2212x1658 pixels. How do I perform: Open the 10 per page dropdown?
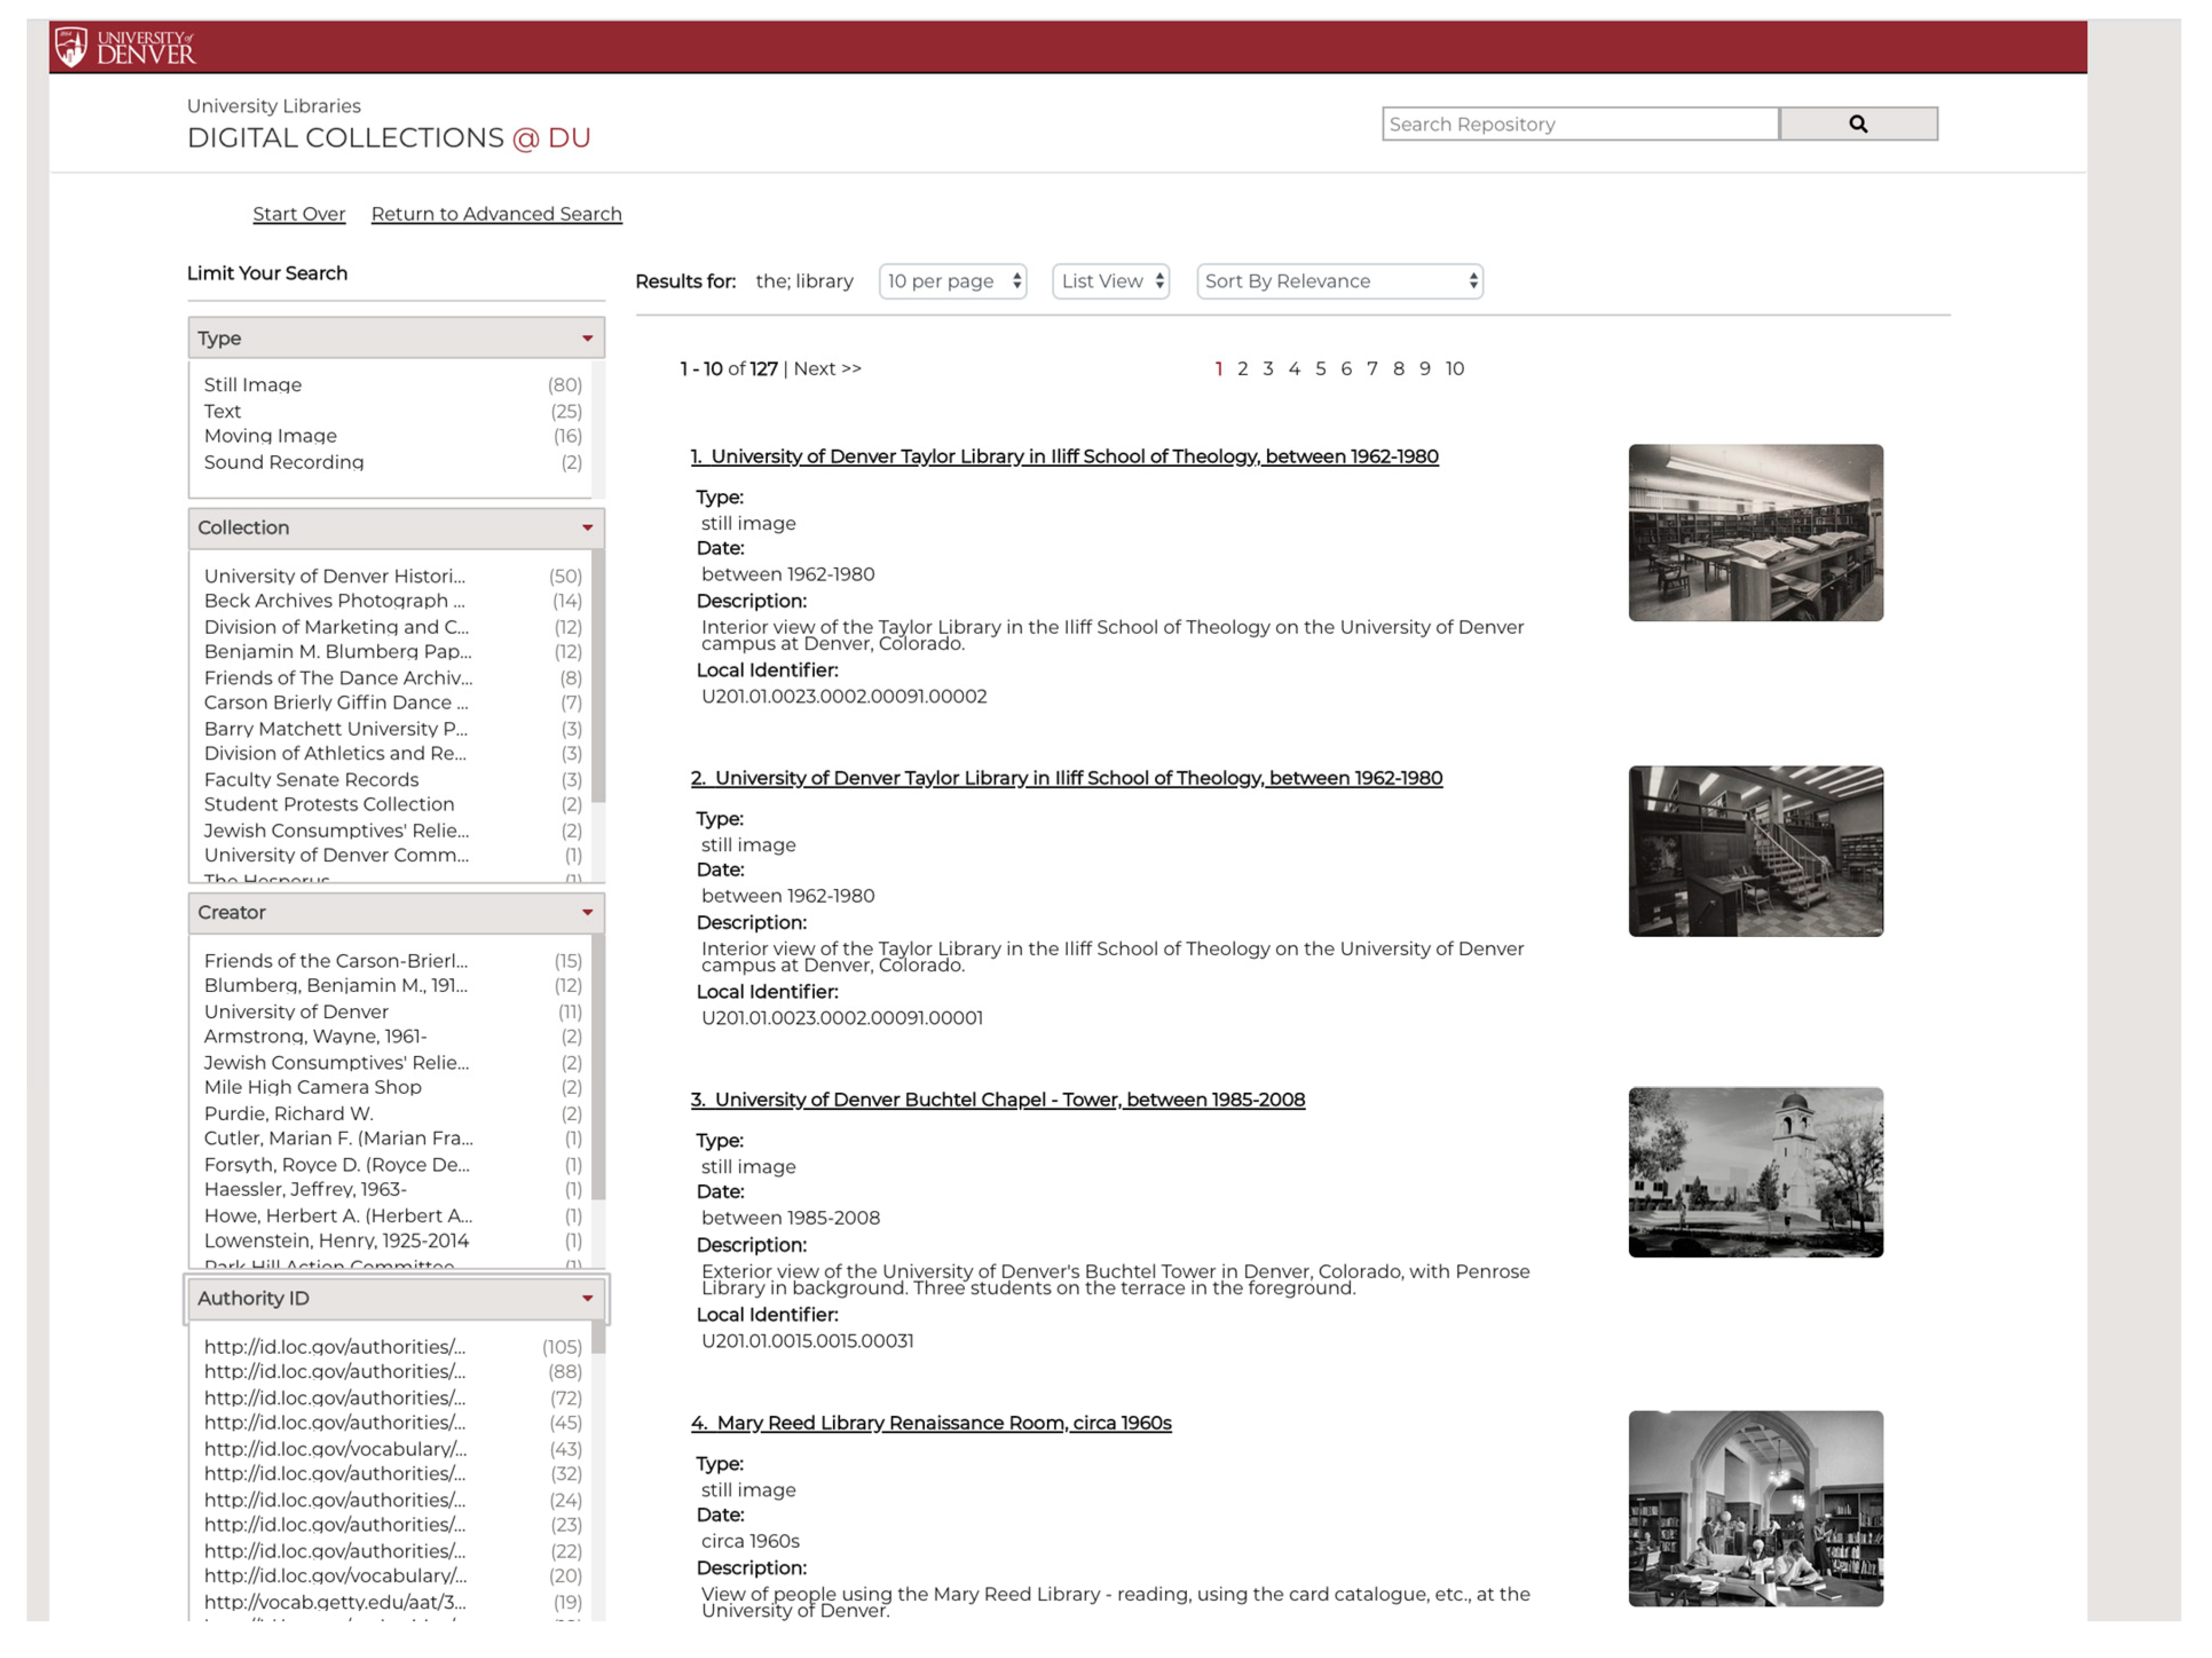tap(953, 281)
